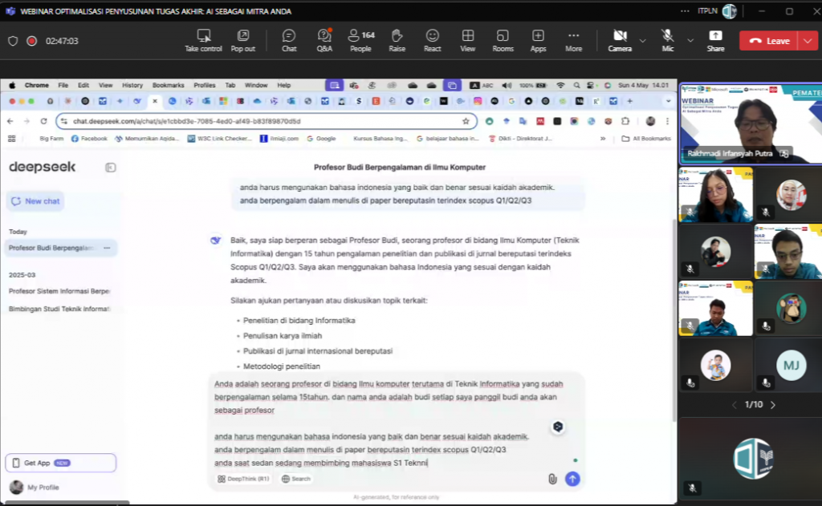Bookmark this page with star icon
This screenshot has height=506, width=822.
466,121
